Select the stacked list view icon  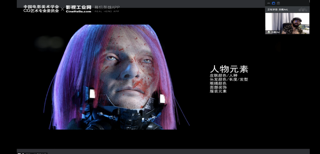coord(278,3)
